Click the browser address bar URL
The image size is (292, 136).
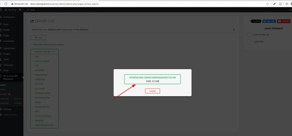(64, 4)
